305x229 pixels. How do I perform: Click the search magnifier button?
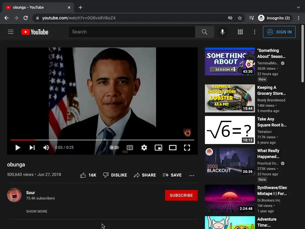coord(204,32)
